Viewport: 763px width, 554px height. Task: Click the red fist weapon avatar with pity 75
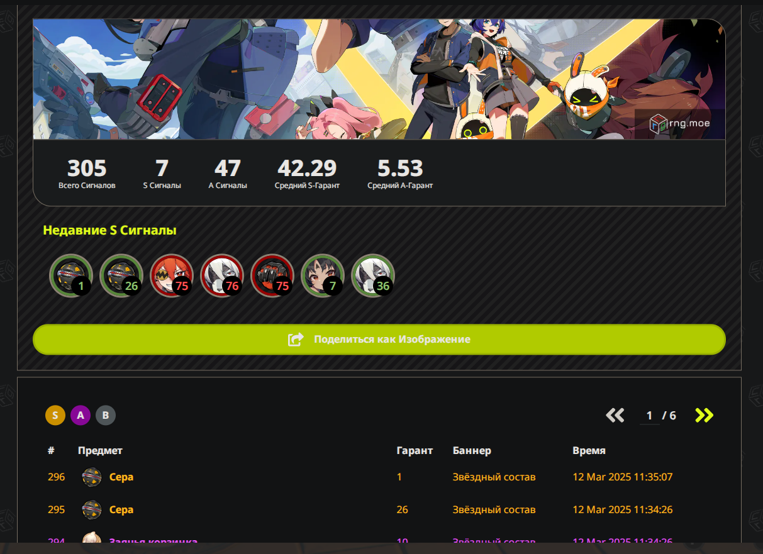[272, 275]
